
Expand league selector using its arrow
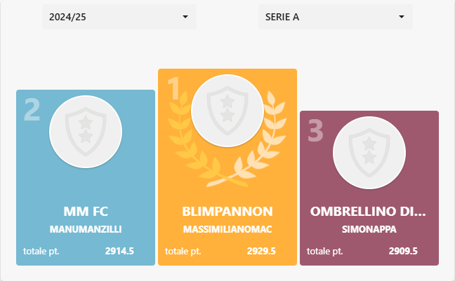pos(401,16)
